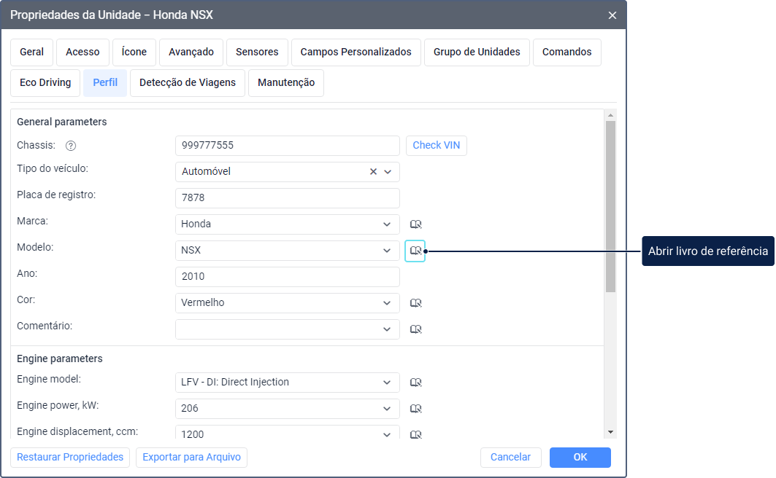The height and width of the screenshot is (478, 776).
Task: Close the Propriedades da Unidade dialog
Action: pyautogui.click(x=612, y=15)
